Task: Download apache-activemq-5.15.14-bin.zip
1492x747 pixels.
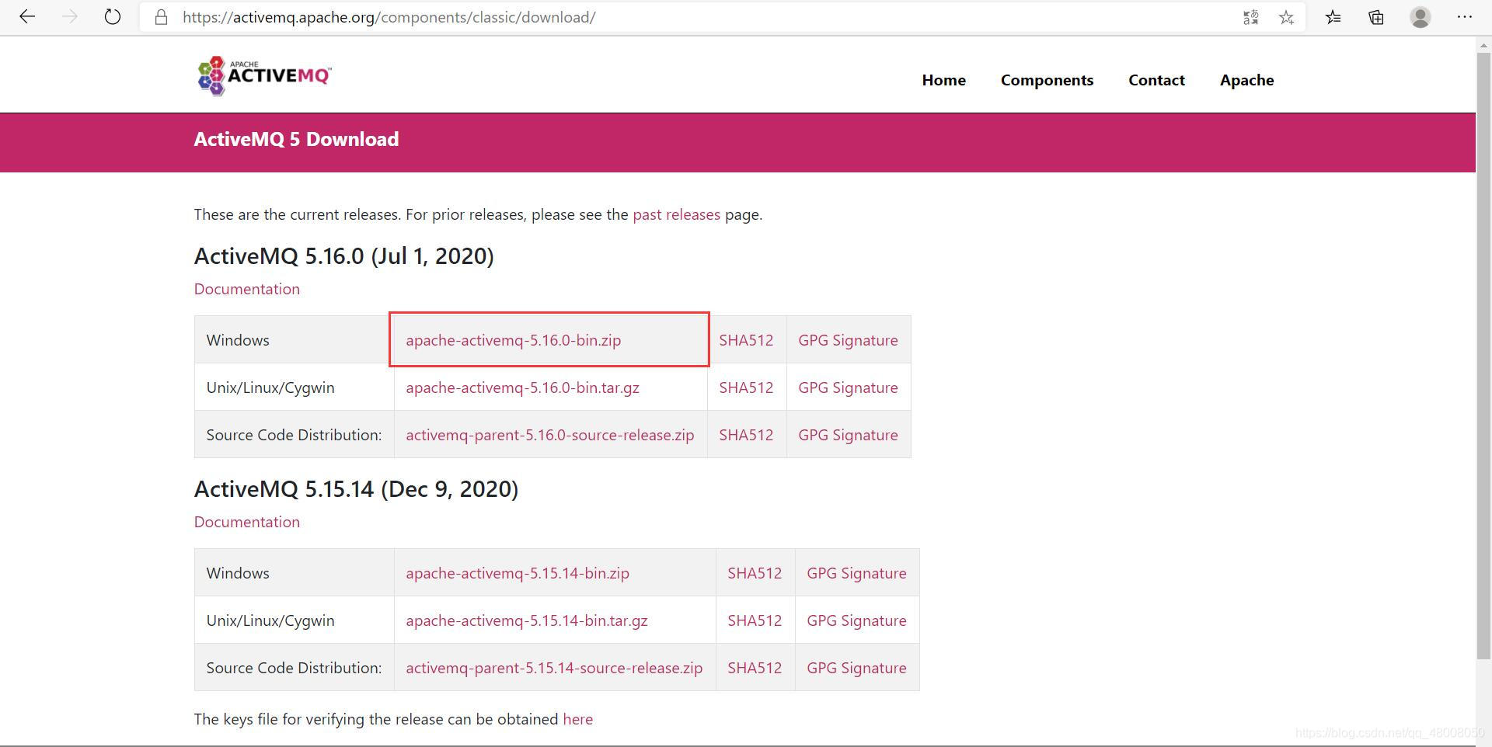Action: coord(518,573)
